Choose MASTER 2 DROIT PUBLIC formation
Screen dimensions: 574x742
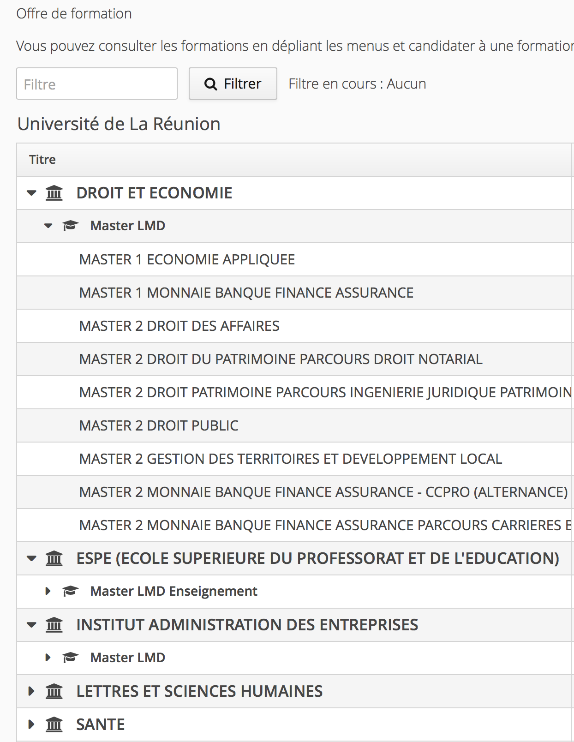click(159, 425)
